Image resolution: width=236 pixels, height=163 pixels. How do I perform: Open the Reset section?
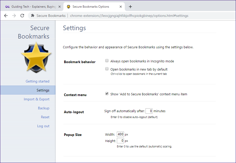(x=45, y=117)
